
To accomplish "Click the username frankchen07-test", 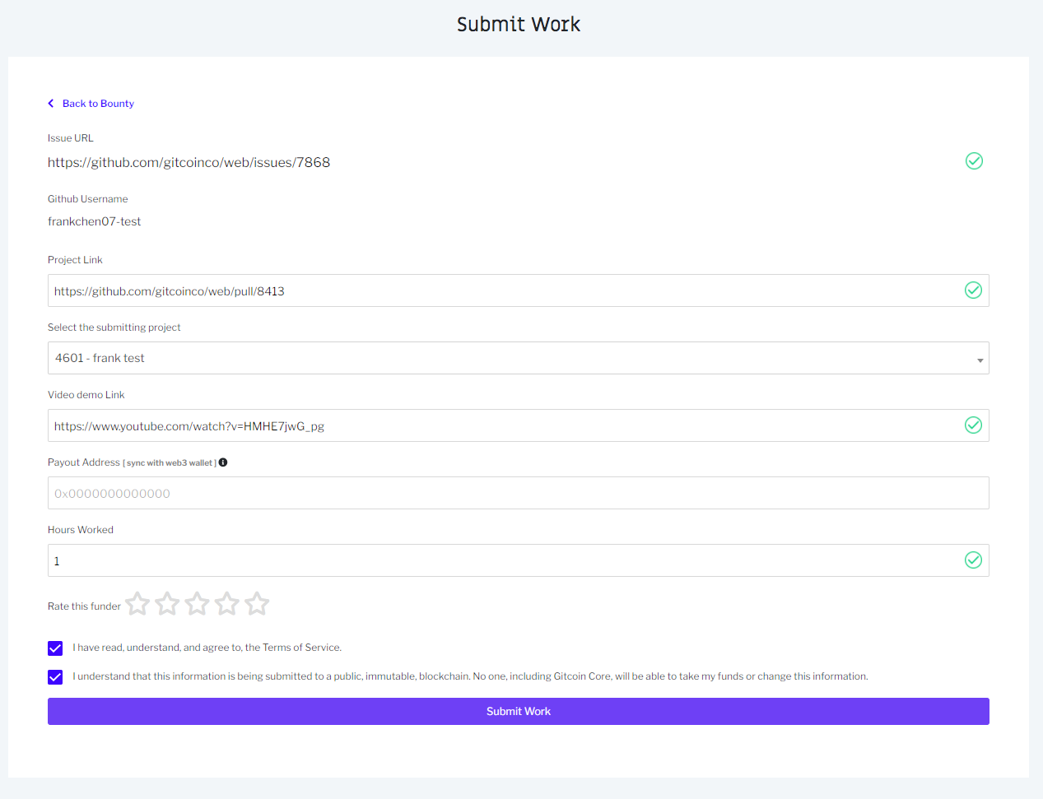I will [x=94, y=221].
